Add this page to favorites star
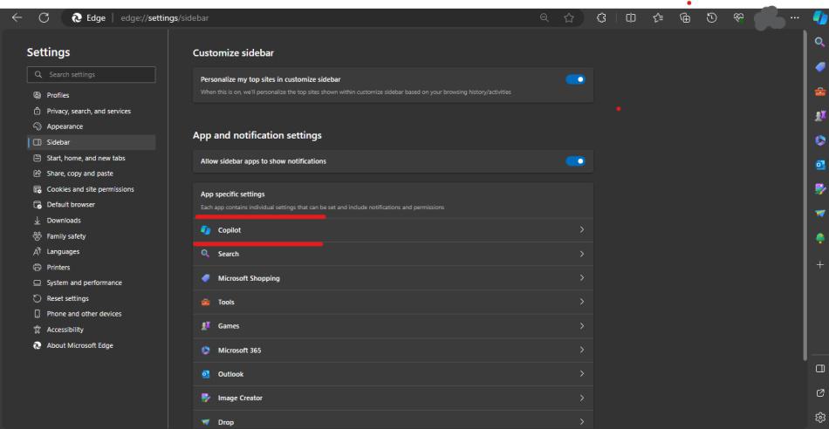 pyautogui.click(x=568, y=17)
